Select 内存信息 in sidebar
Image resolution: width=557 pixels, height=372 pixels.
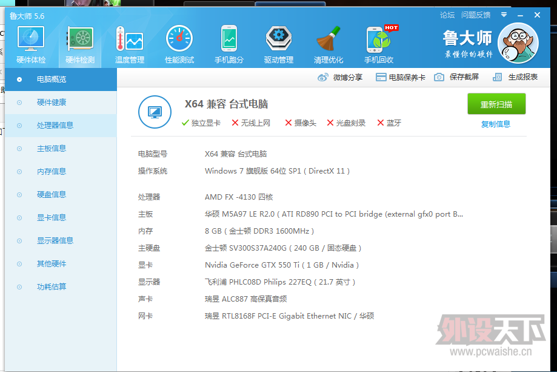(61, 171)
